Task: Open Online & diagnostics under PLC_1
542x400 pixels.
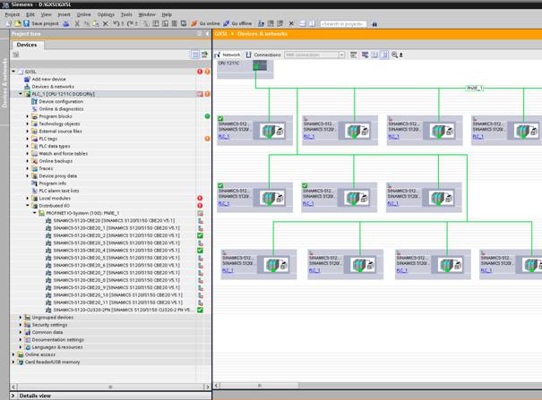Action: click(63, 108)
